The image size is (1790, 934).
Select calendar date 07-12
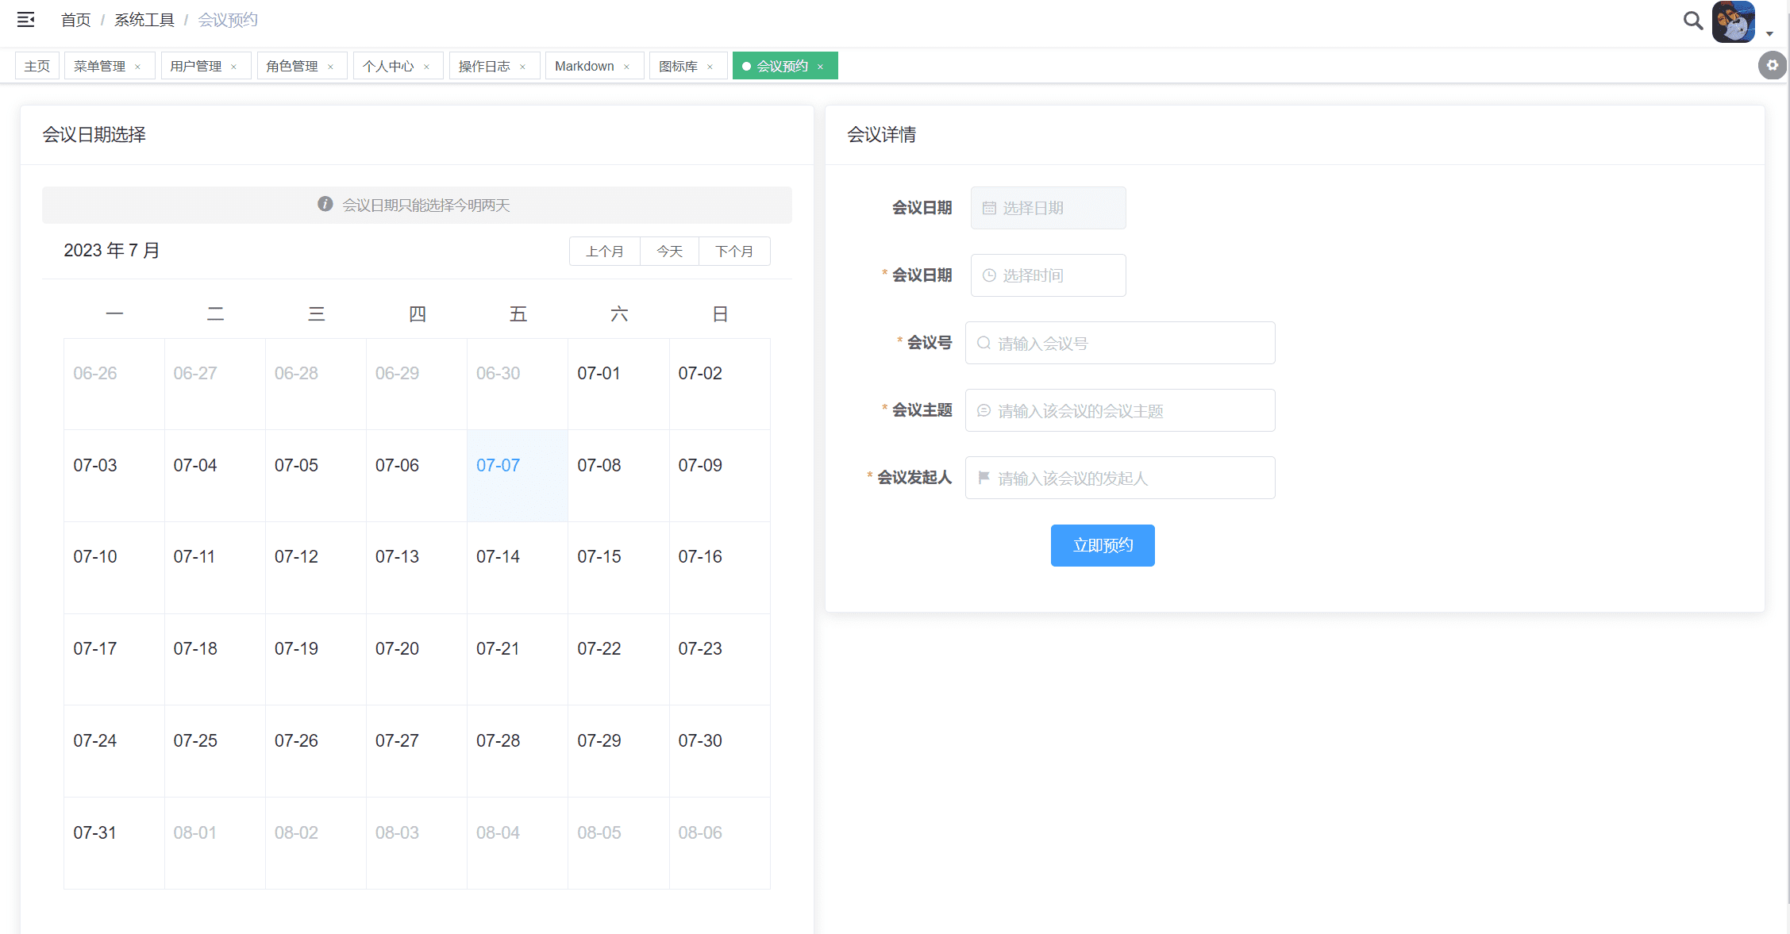[x=316, y=567]
